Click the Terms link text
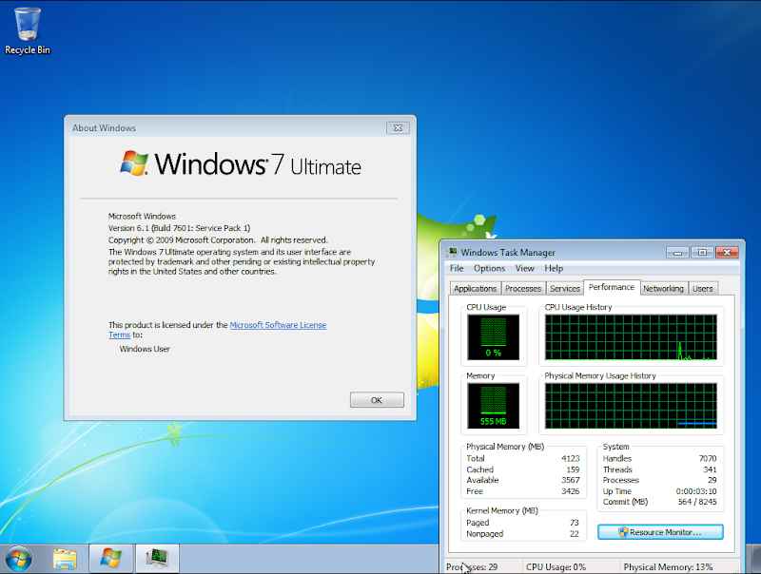The image size is (761, 574). tap(120, 335)
